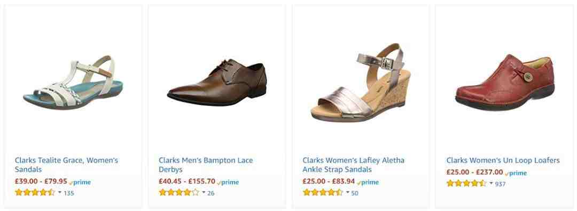Viewport: 577px width, 211px height.
Task: Click the four-star rating of Bampton Lace Derbys
Action: click(179, 192)
